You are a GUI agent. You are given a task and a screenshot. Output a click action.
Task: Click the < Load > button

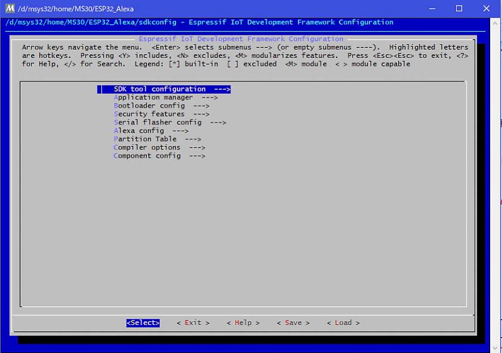343,323
